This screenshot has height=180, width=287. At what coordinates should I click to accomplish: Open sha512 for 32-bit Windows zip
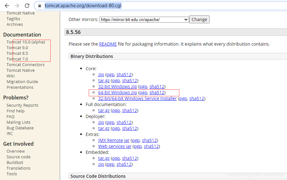click(x=157, y=87)
